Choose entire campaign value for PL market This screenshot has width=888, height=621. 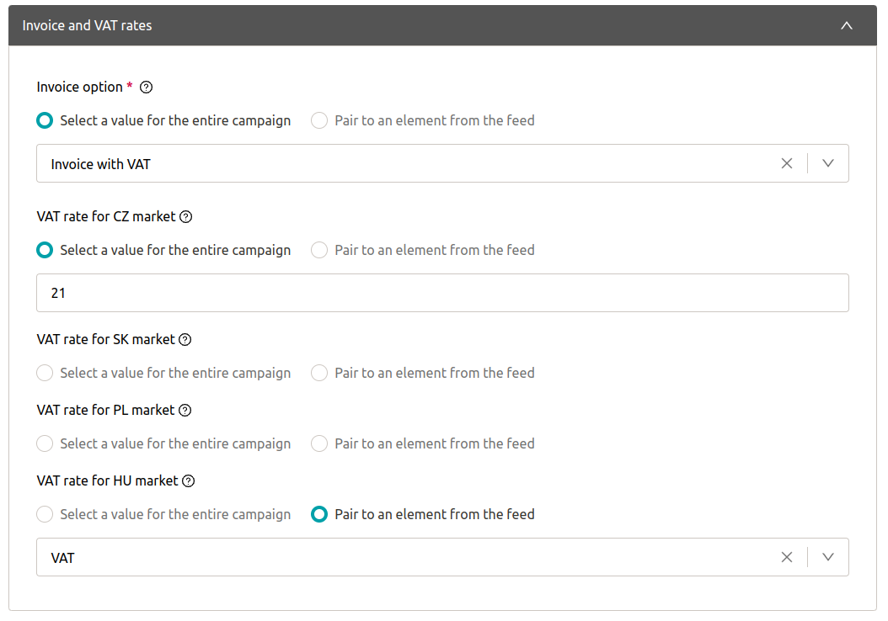click(x=45, y=443)
